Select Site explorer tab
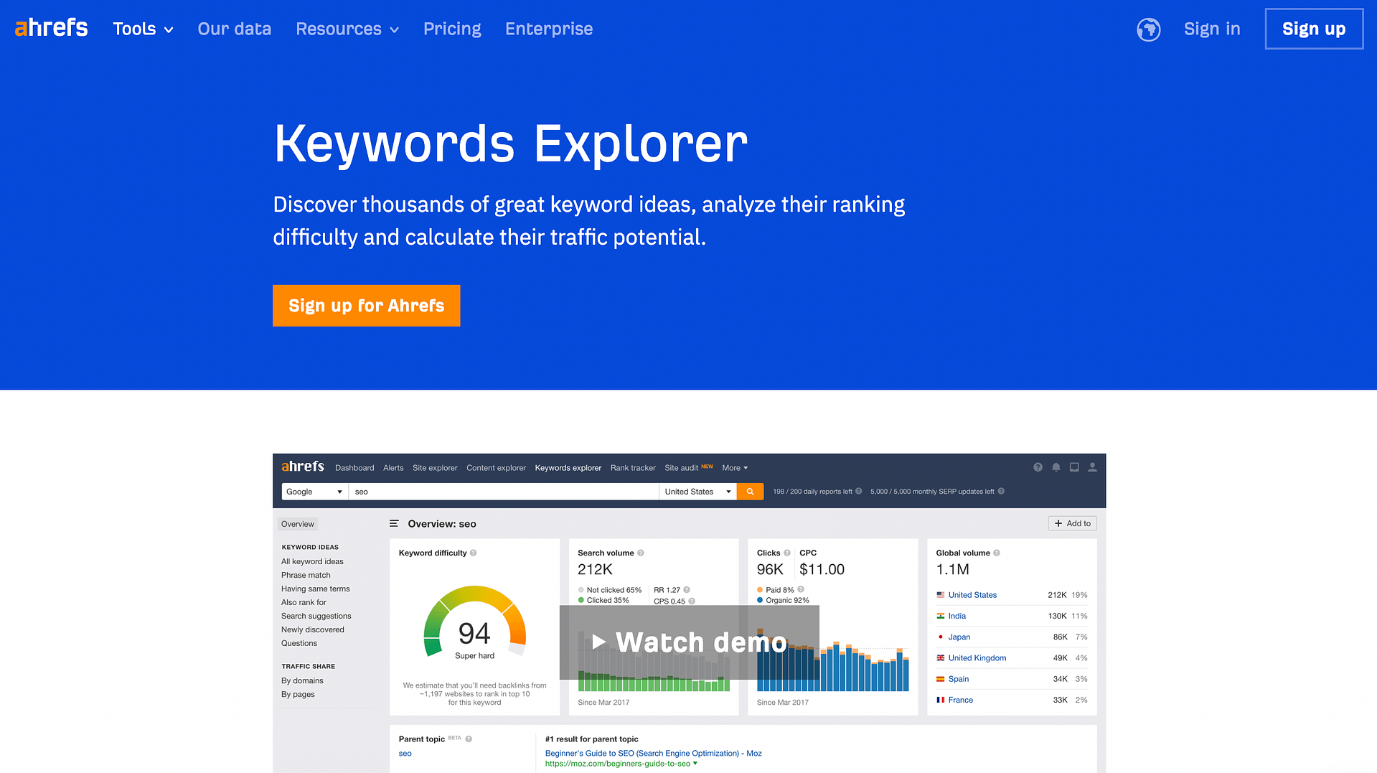Viewport: 1377px width, 773px height. point(435,468)
